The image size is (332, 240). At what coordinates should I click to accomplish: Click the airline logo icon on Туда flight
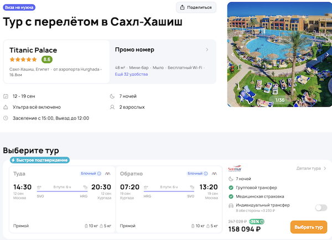108,173
